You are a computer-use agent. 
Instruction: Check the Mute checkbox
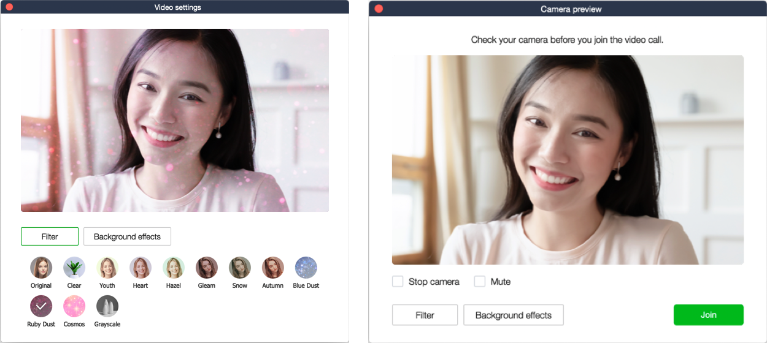click(480, 282)
